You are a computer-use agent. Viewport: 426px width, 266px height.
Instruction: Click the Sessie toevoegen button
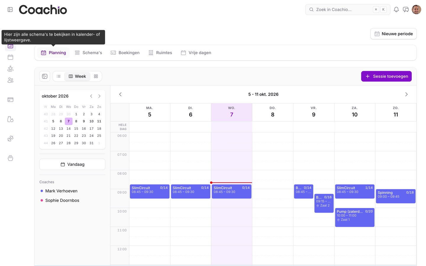coord(386,76)
